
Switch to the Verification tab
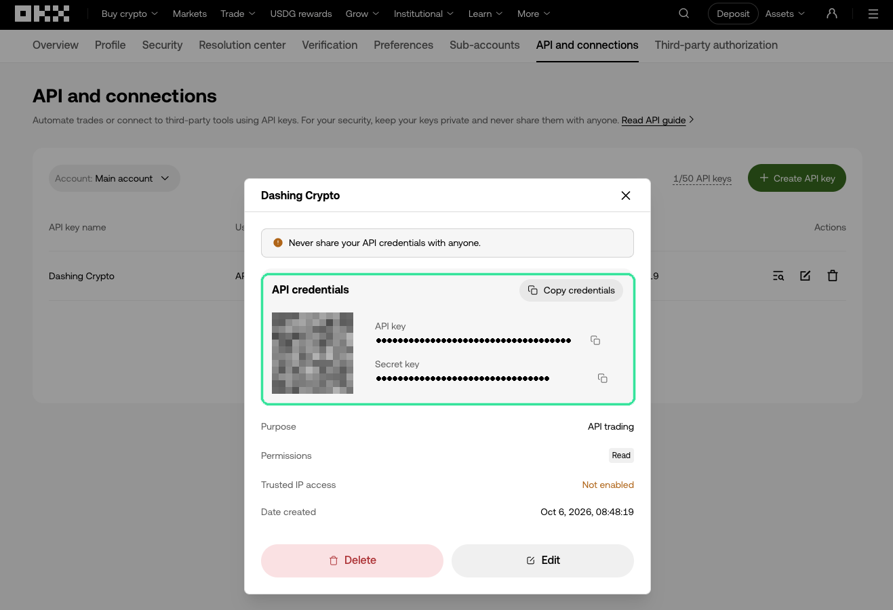point(330,45)
